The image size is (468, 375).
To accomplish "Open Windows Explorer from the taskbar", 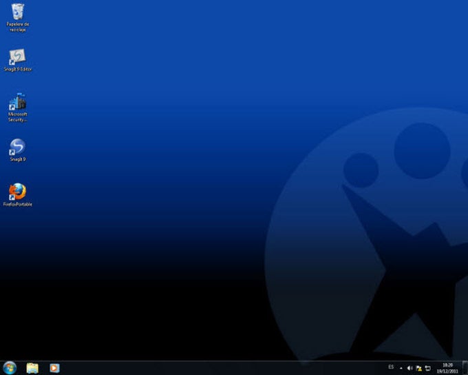I will click(32, 368).
